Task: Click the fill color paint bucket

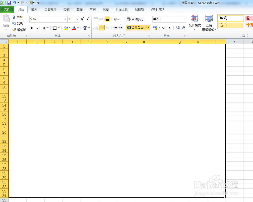Action: click(66, 28)
